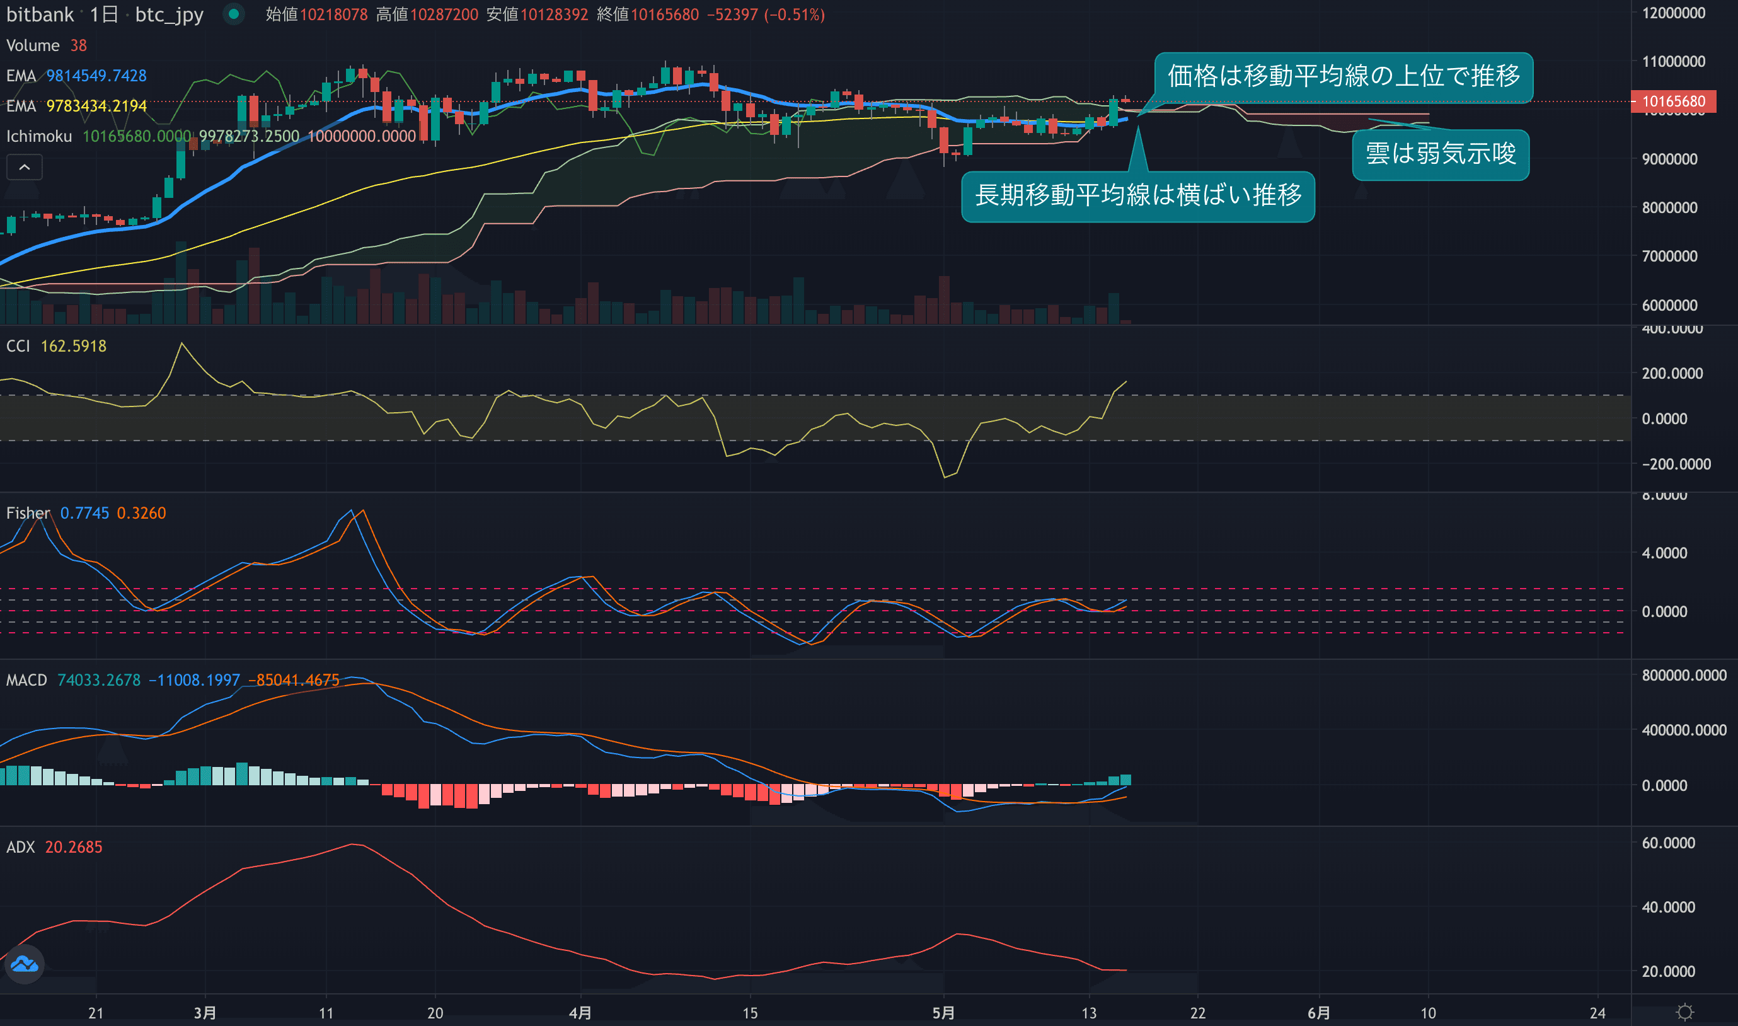Screen dimensions: 1738x1026
Task: Select the callout 雲は弱気示唆
Action: 1440,154
